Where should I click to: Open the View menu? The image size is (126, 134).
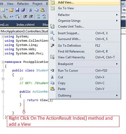10,4
